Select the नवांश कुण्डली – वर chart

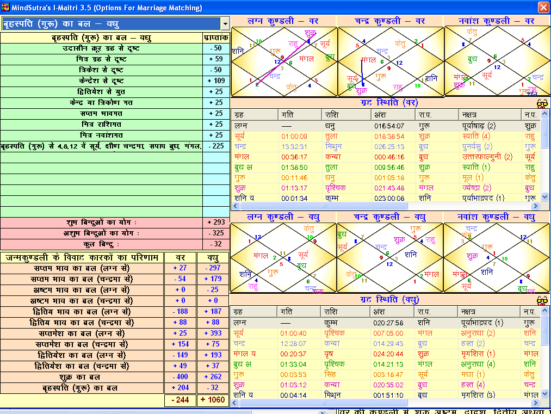point(497,61)
